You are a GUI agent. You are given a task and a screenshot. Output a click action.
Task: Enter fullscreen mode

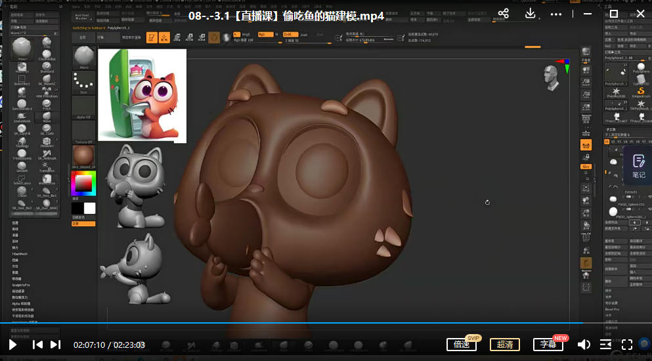click(x=627, y=345)
